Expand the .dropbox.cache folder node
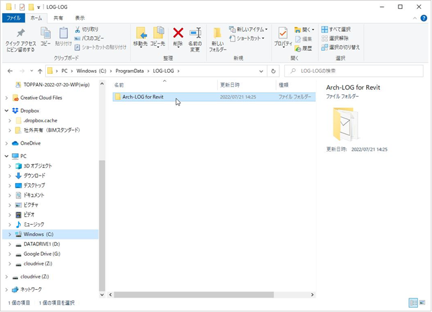This screenshot has height=312, width=432. 10,120
